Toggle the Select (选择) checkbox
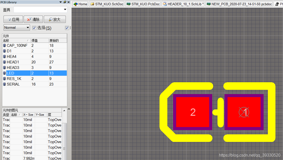The height and width of the screenshot is (160, 283). (x=34, y=28)
